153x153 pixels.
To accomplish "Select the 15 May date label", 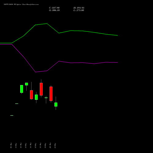I will pyautogui.click(x=35, y=145).
